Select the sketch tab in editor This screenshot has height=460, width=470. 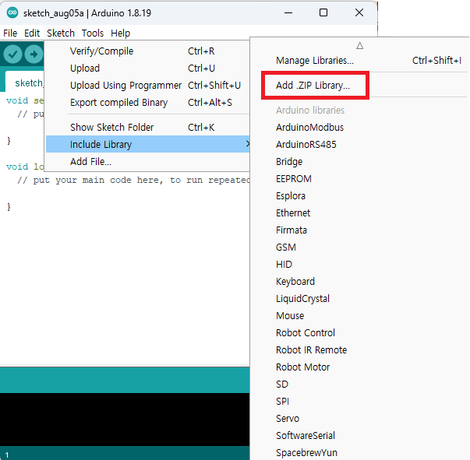(x=25, y=83)
